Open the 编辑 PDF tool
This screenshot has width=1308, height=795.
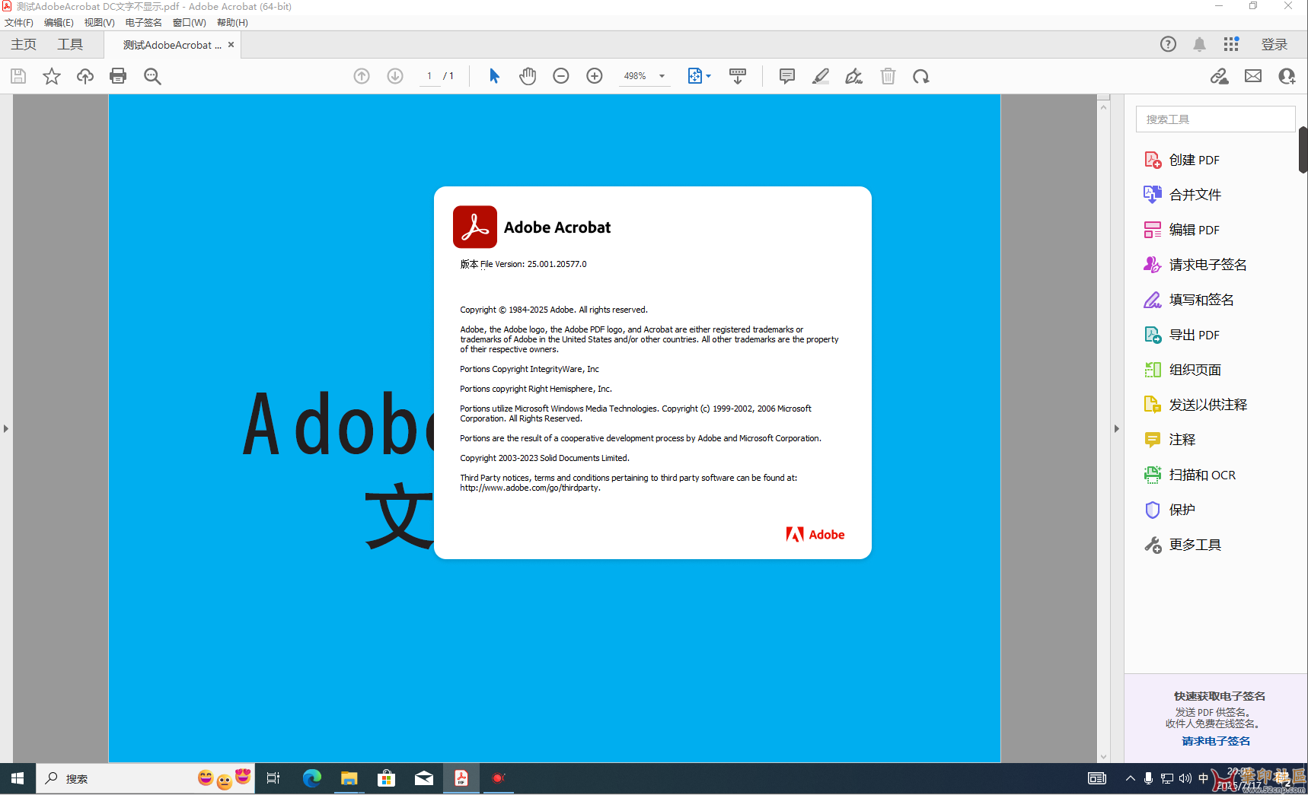1194,230
